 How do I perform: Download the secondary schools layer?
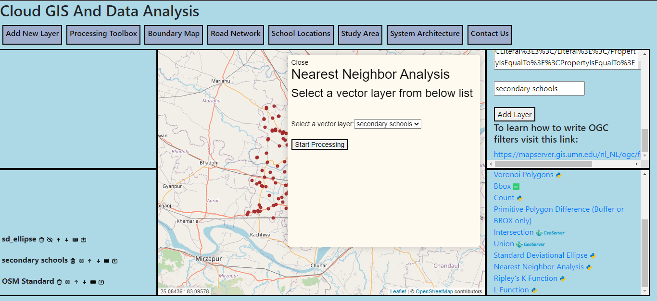point(114,261)
